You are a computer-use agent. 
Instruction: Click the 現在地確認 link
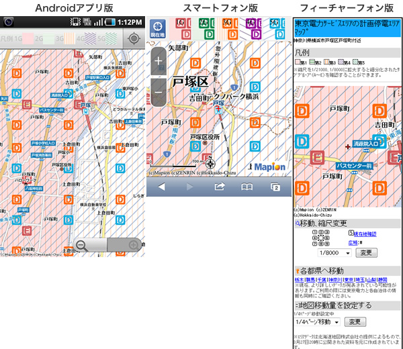[365, 234]
